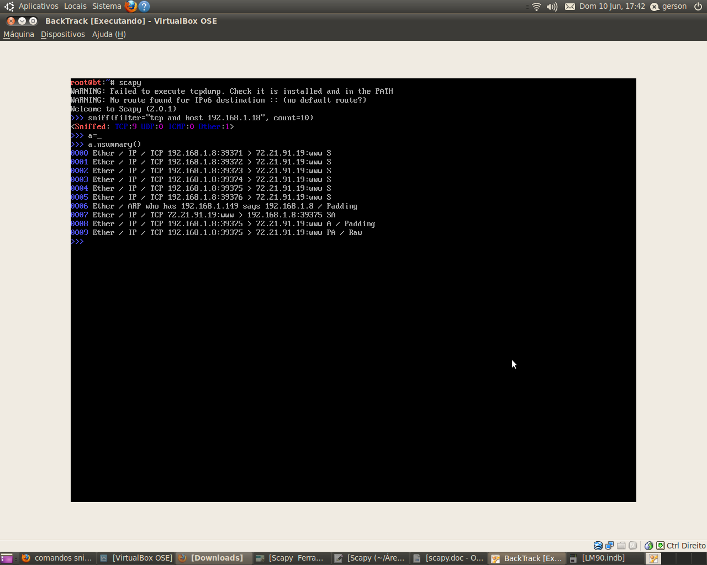Click packet row 0000 in the terminal
707x565 pixels.
click(x=201, y=153)
